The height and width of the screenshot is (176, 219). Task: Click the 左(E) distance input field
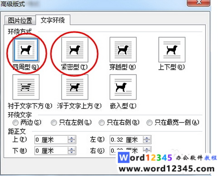tap(127, 140)
